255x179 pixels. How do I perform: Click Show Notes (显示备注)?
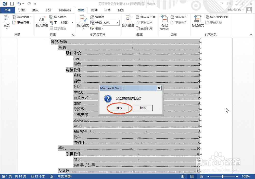58,28
